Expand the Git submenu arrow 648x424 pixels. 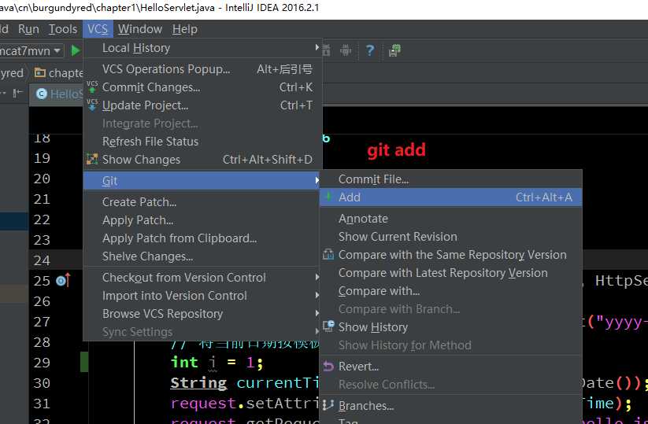[317, 180]
